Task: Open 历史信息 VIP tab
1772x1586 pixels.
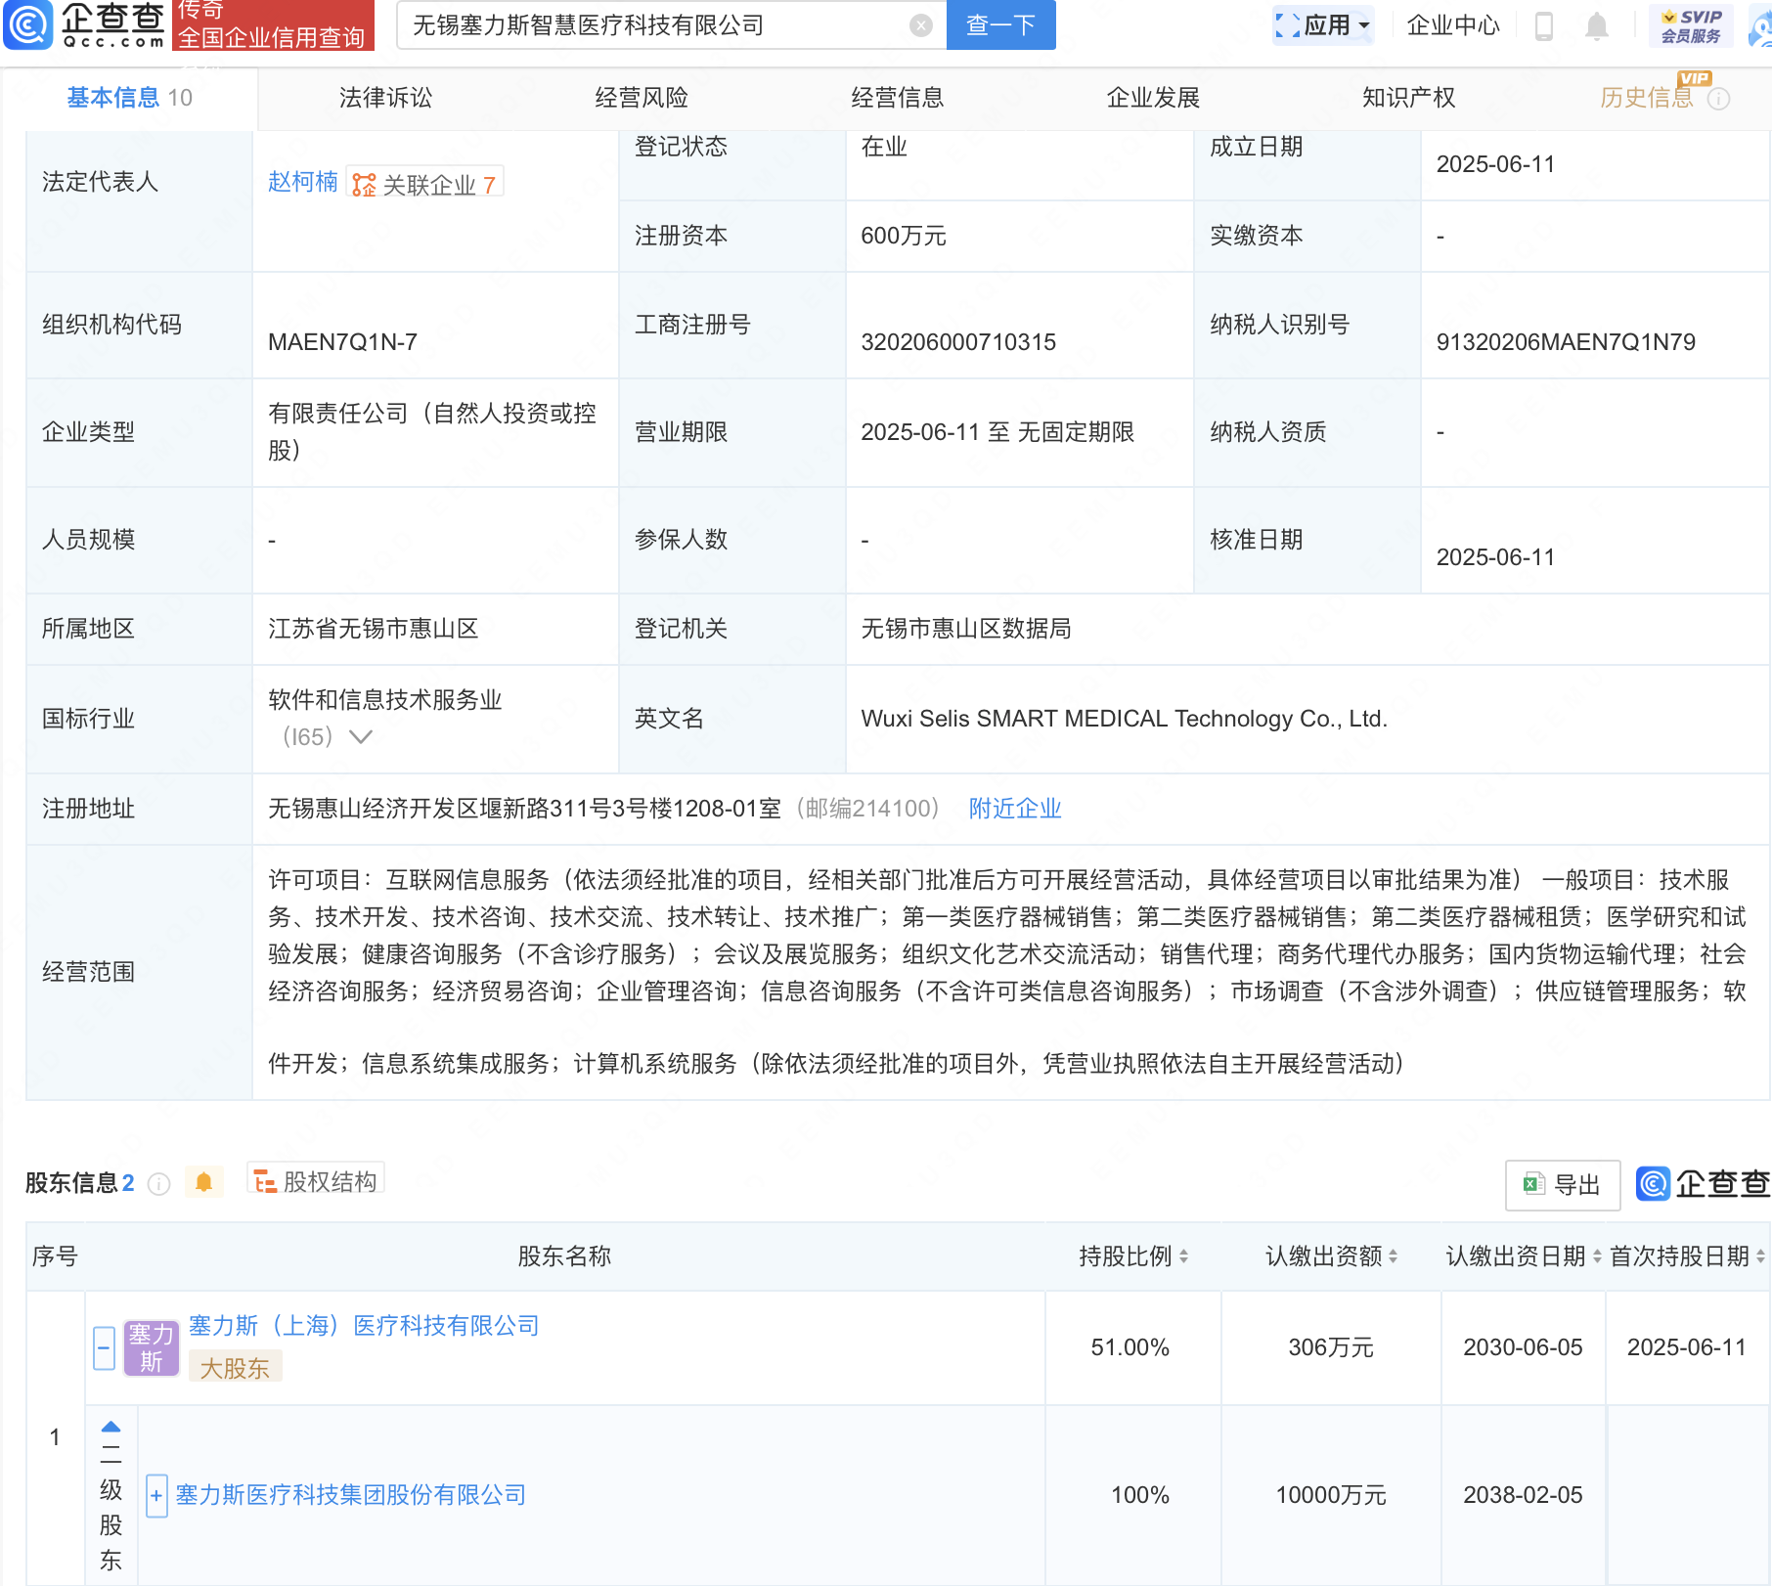Action: pos(1647,98)
